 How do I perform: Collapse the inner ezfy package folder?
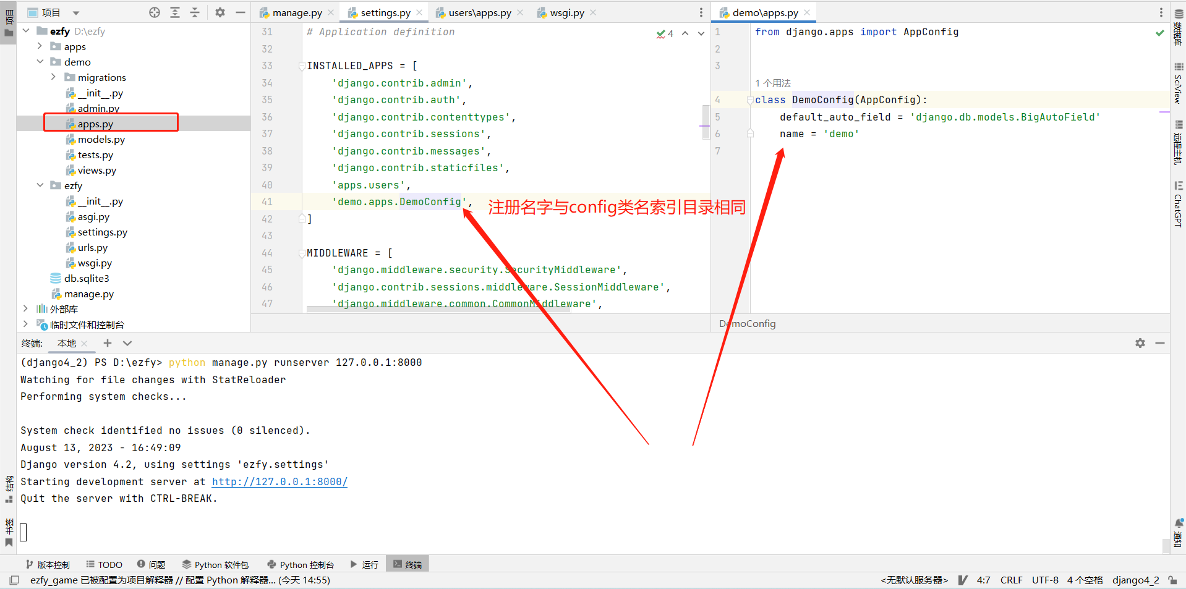pyautogui.click(x=40, y=185)
